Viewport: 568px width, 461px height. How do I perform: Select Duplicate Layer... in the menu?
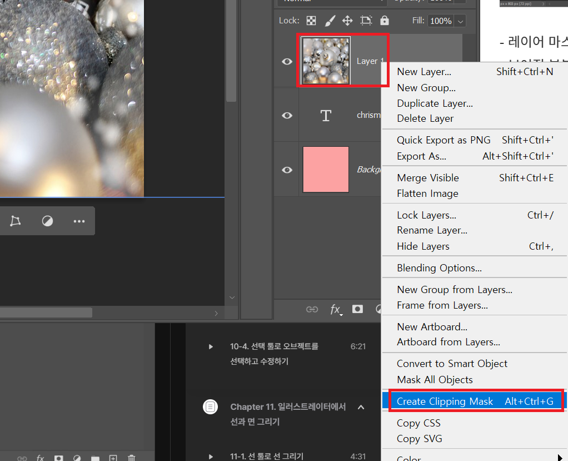point(475,103)
